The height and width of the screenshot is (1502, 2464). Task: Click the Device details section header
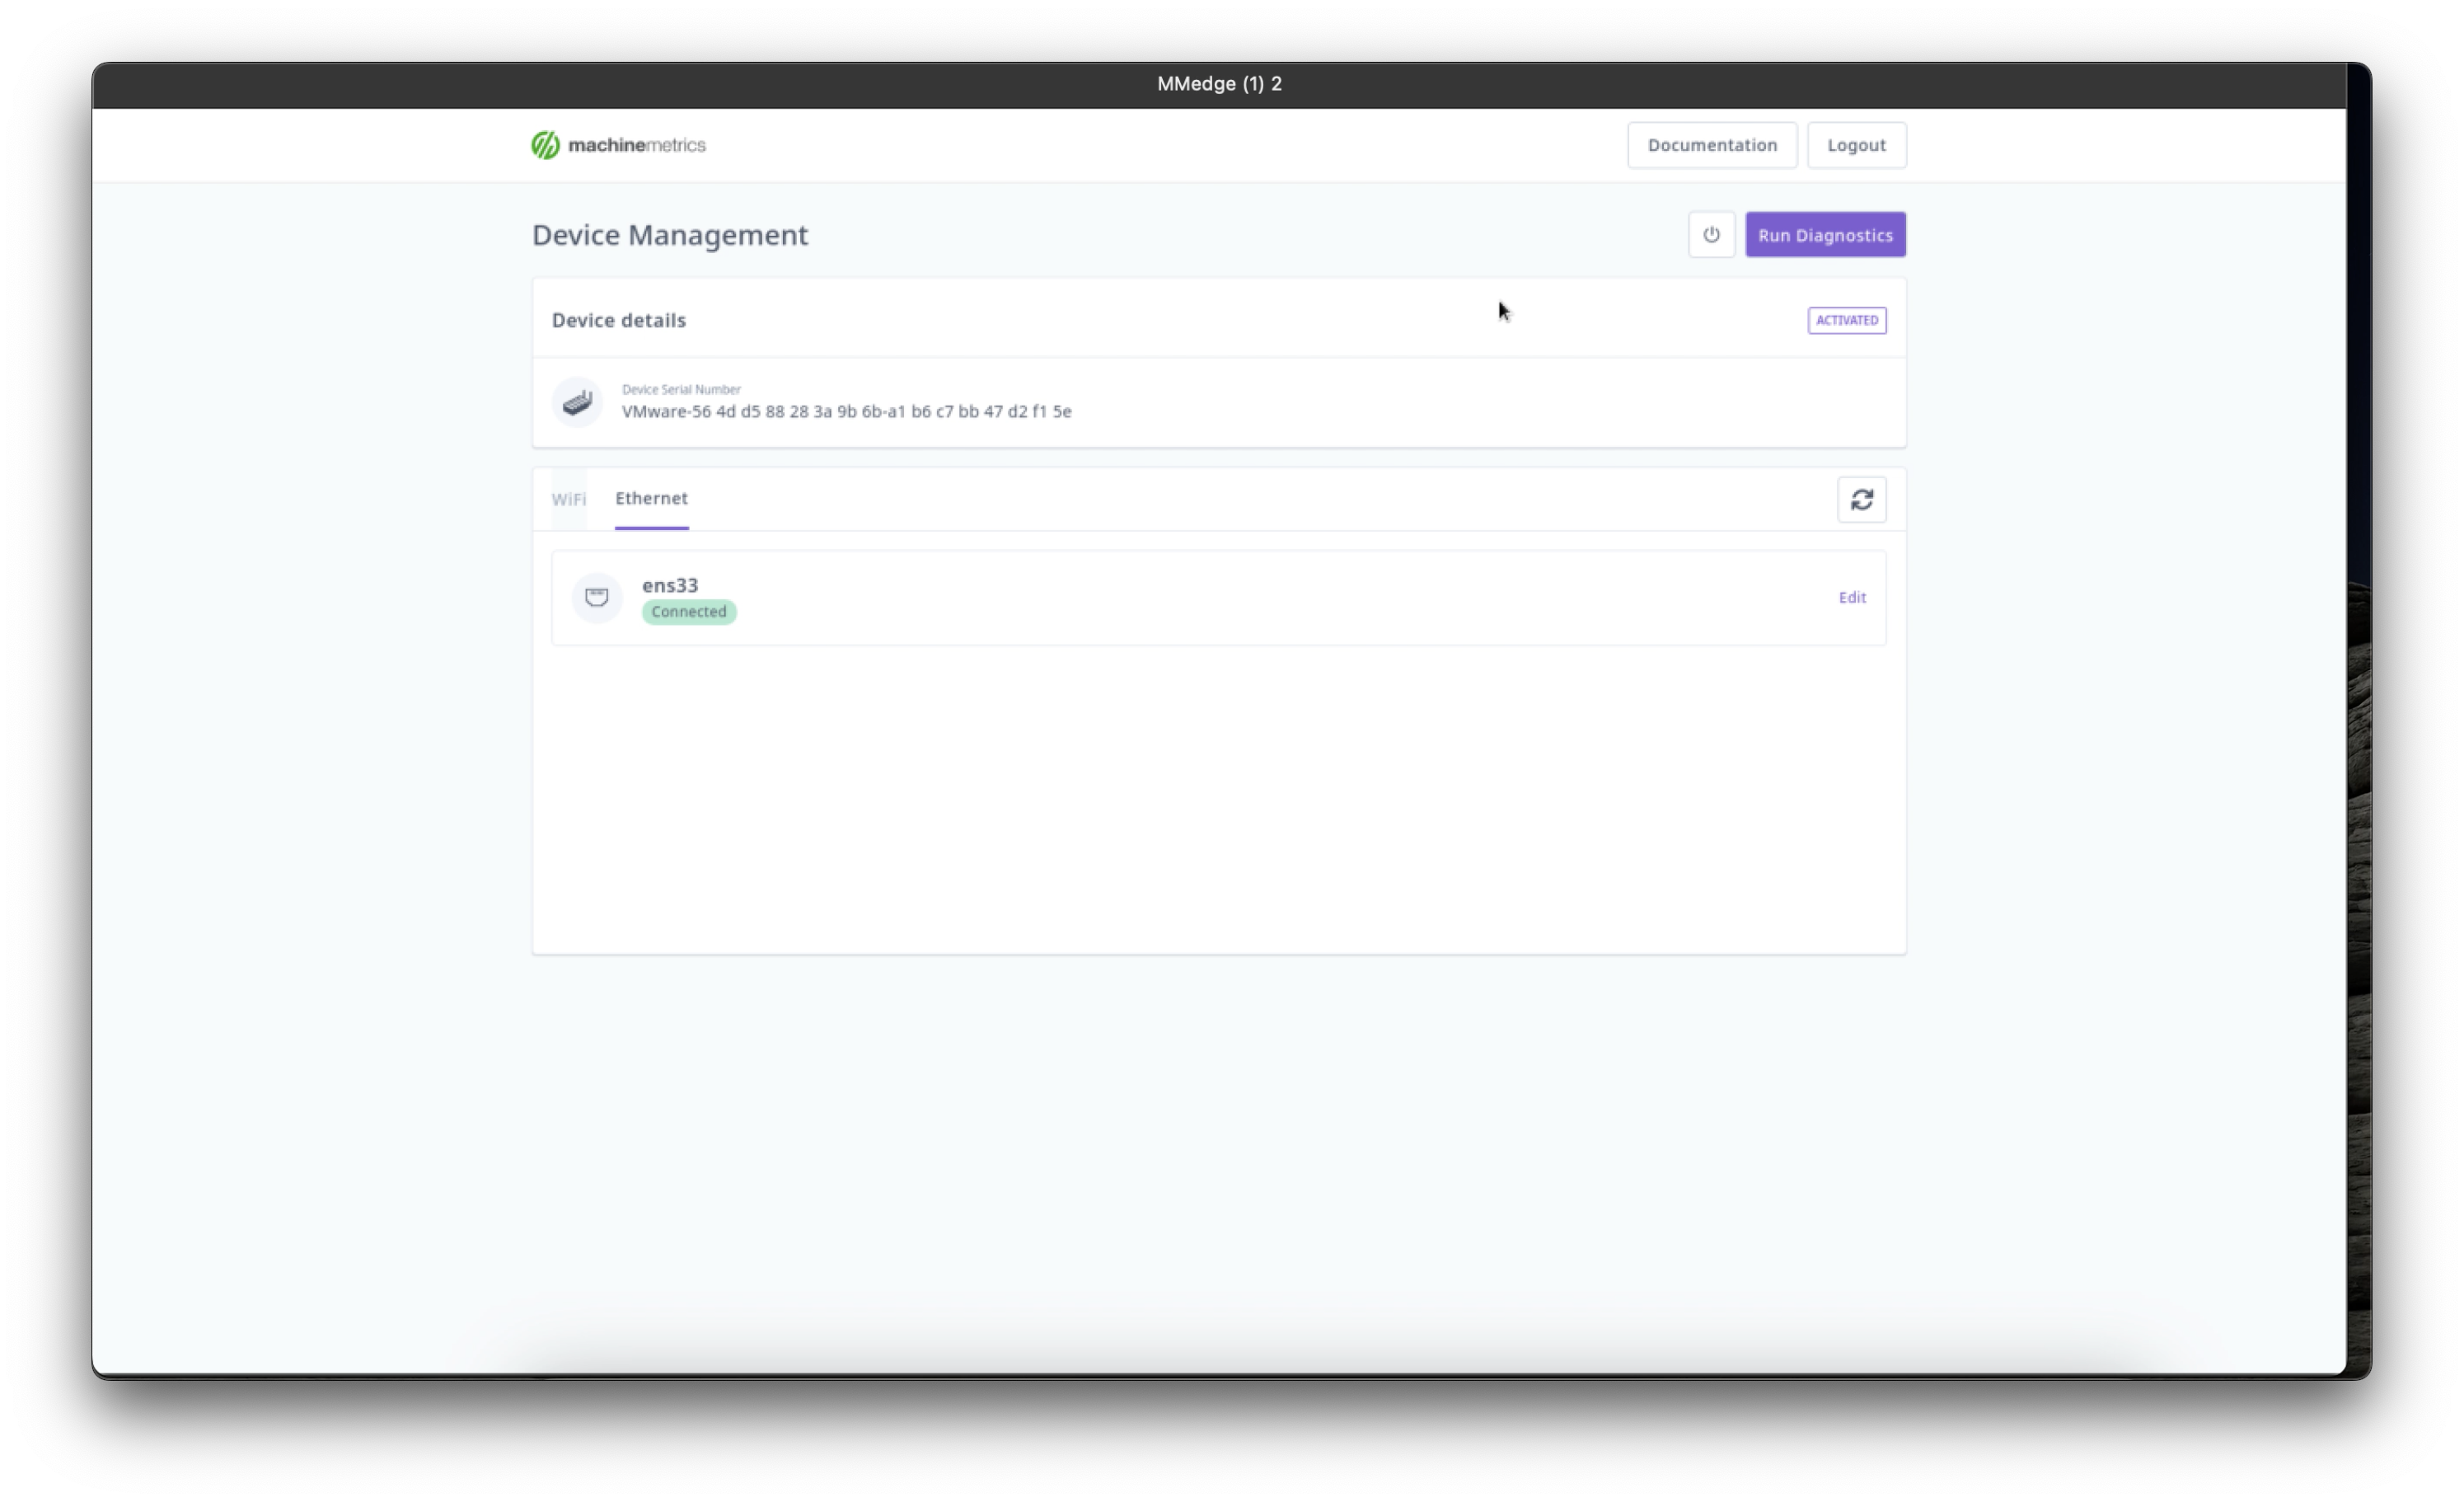618,319
